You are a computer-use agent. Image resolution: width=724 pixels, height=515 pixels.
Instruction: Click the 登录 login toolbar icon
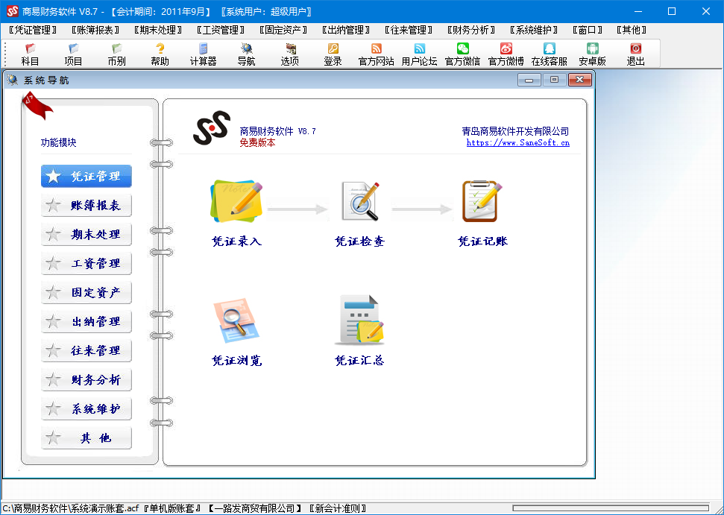tap(333, 54)
